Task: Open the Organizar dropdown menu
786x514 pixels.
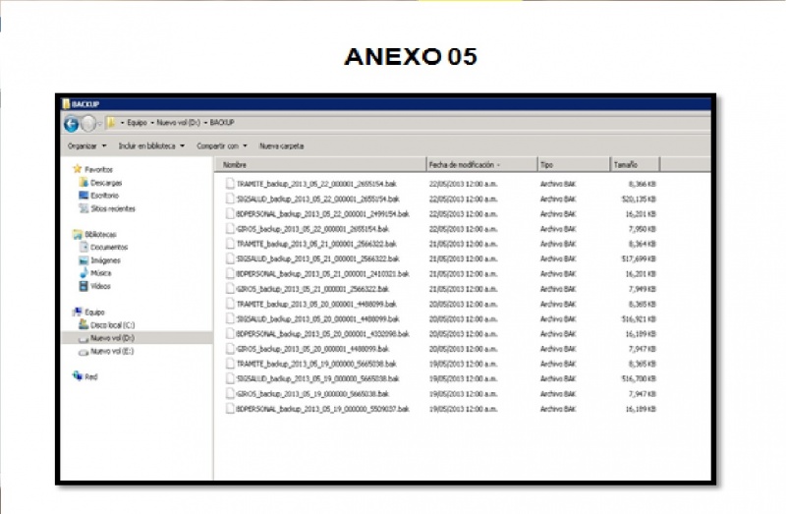Action: click(86, 145)
